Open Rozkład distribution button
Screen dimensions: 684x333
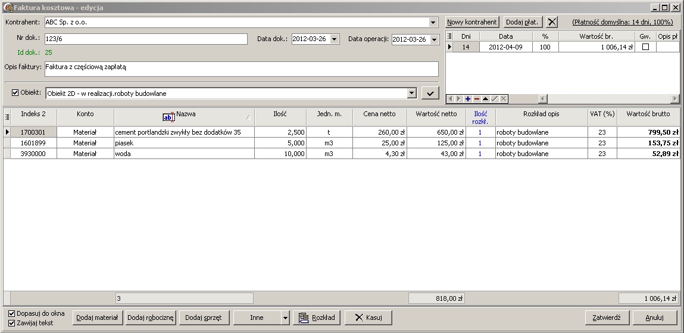(x=317, y=318)
